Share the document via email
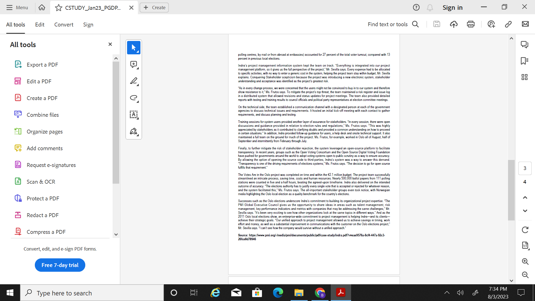Image resolution: width=535 pixels, height=301 pixels. click(526, 24)
